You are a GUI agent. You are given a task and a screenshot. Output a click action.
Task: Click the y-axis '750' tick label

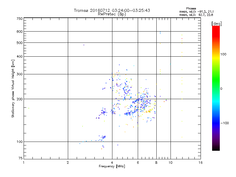tap(19, 19)
